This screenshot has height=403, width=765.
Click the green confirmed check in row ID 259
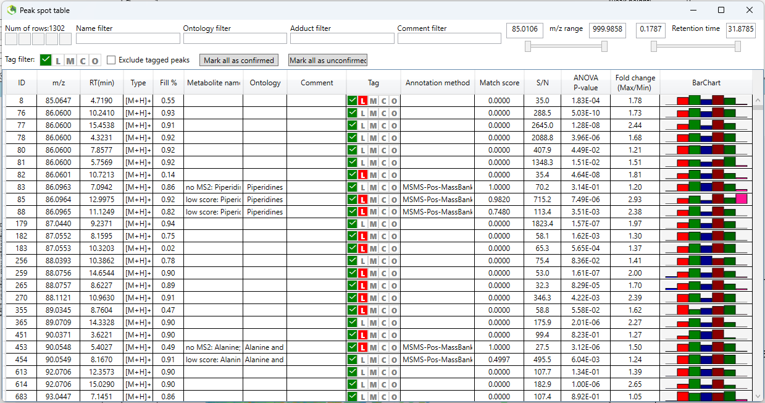click(353, 273)
